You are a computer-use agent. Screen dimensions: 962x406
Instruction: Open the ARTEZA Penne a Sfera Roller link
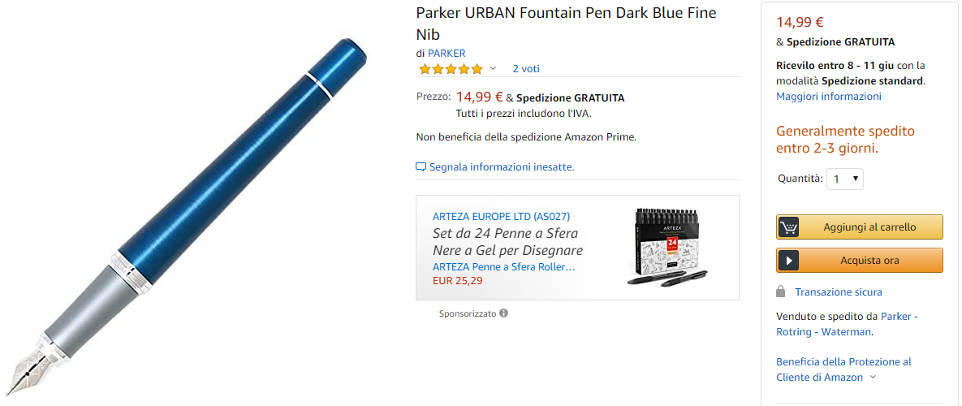coord(503,267)
